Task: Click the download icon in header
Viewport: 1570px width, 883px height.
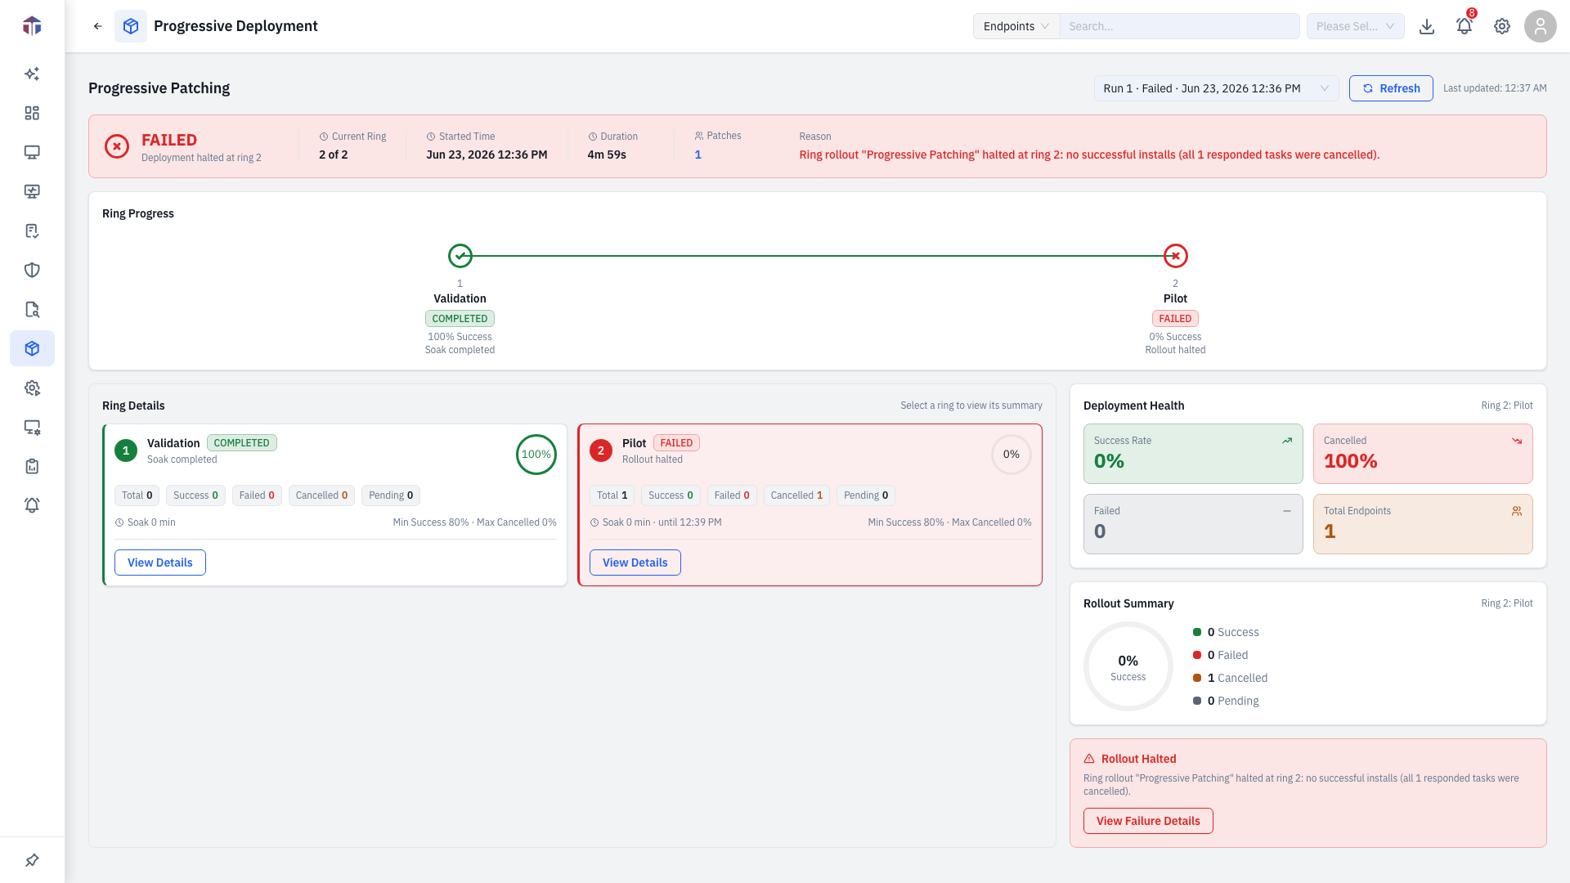Action: click(1427, 26)
